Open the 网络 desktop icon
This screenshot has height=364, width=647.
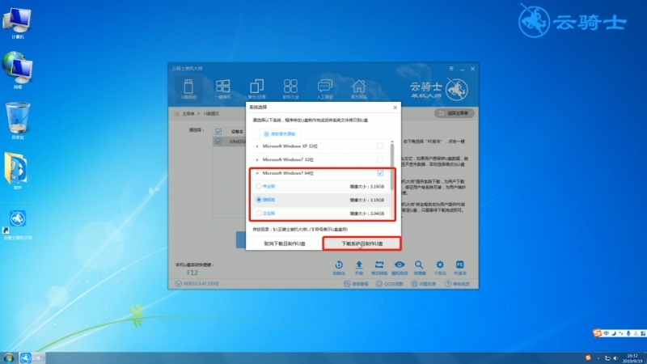pyautogui.click(x=17, y=70)
